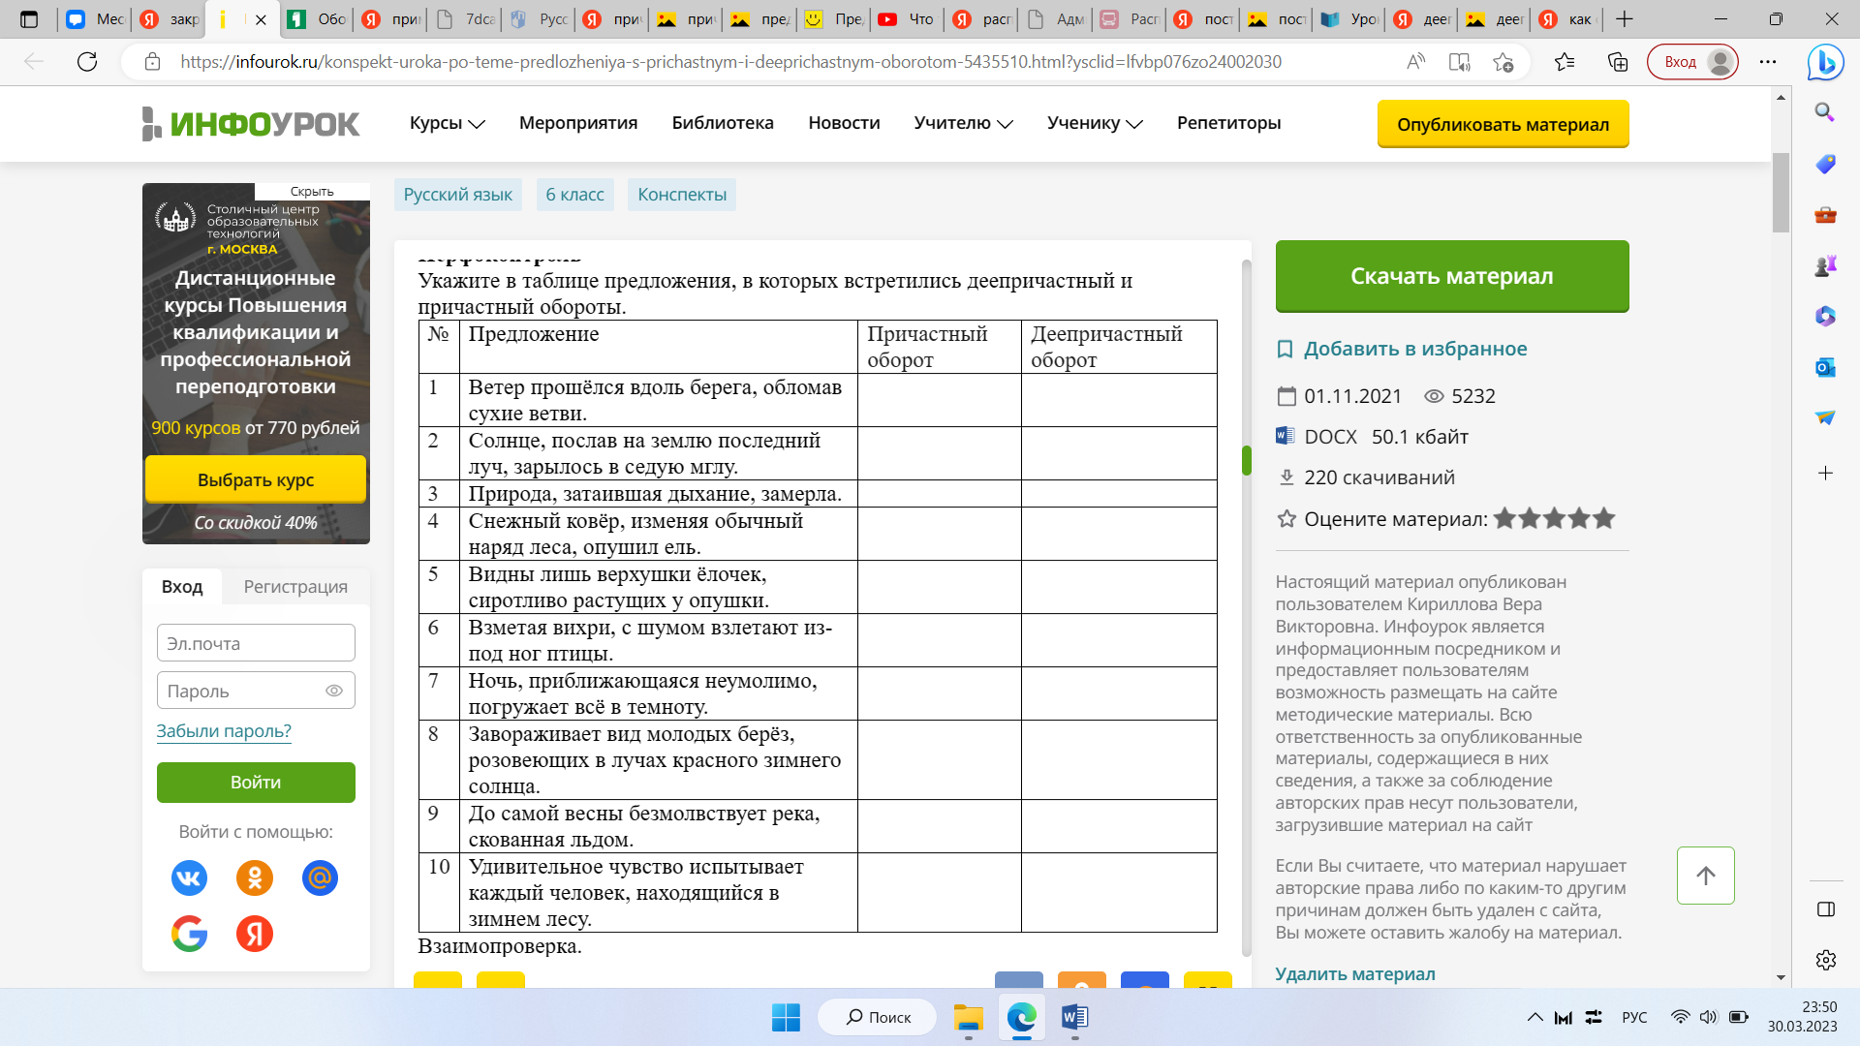
Task: Log in with Mail.ru icon
Action: click(x=320, y=878)
